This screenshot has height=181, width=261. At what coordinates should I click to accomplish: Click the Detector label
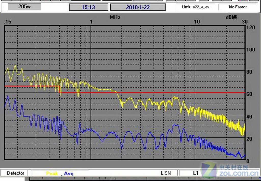click(x=16, y=173)
